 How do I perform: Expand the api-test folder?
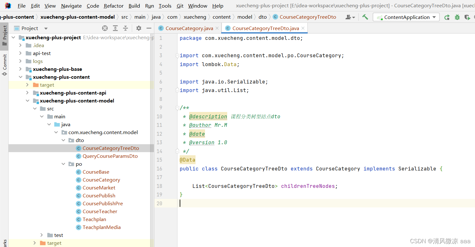point(20,53)
